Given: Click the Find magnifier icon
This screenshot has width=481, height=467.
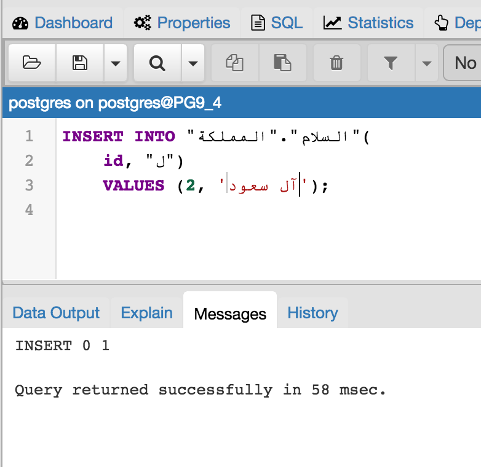Looking at the screenshot, I should [157, 63].
